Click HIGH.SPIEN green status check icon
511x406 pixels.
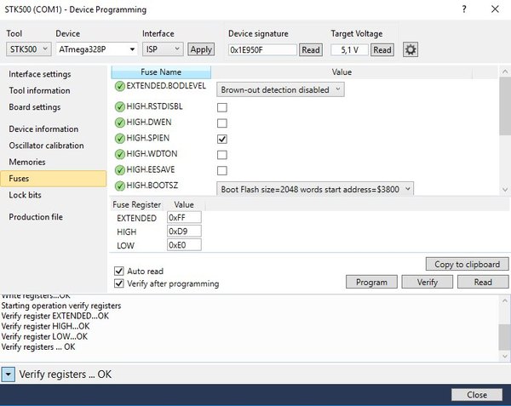tap(120, 139)
